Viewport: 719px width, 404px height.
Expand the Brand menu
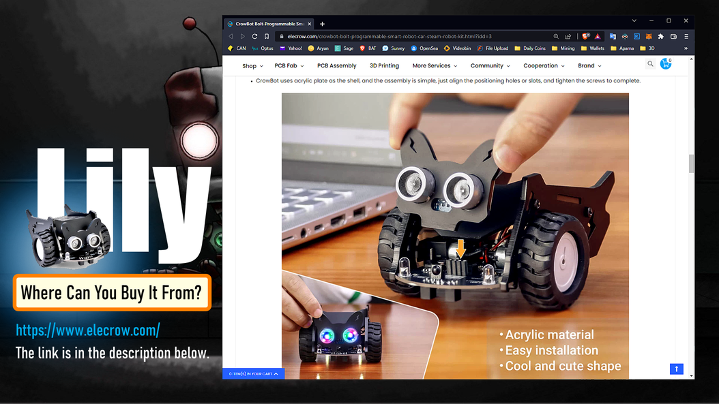coord(589,66)
